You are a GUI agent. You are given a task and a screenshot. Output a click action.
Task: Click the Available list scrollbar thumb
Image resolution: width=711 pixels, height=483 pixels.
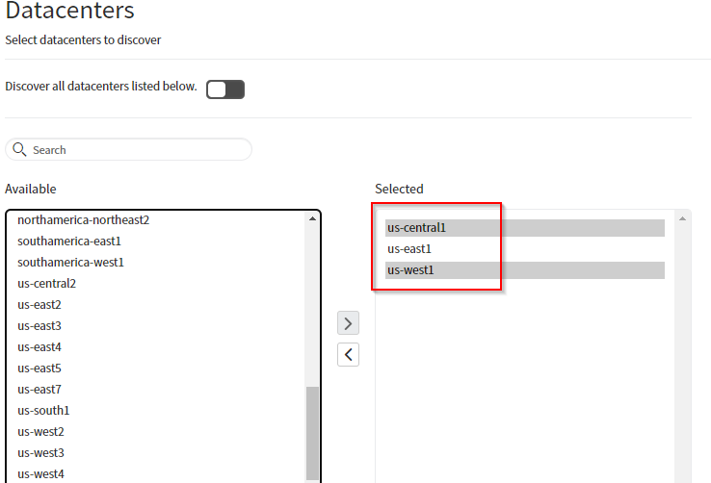[x=312, y=433]
